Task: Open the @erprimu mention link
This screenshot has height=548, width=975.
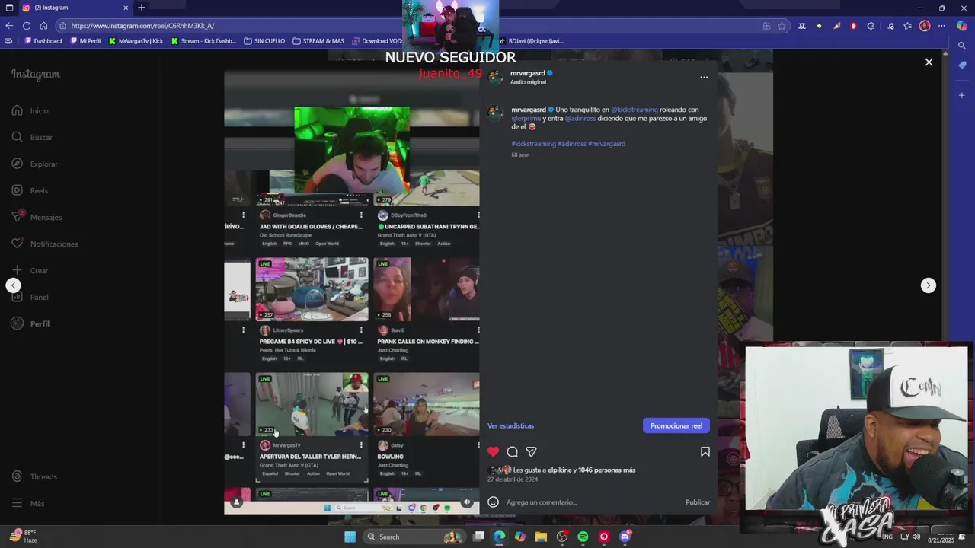Action: (526, 119)
